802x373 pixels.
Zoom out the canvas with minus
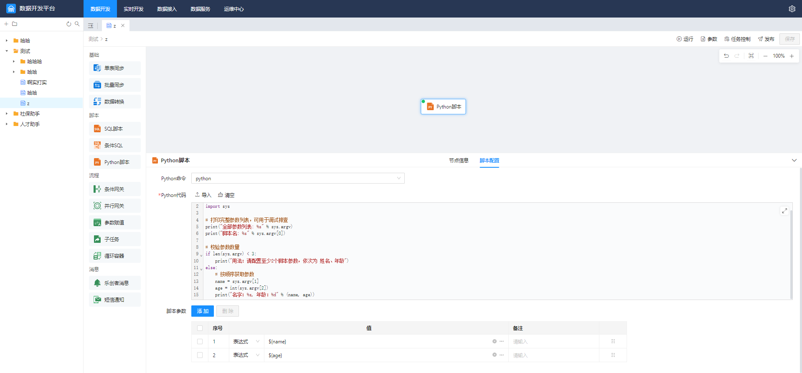(765, 56)
